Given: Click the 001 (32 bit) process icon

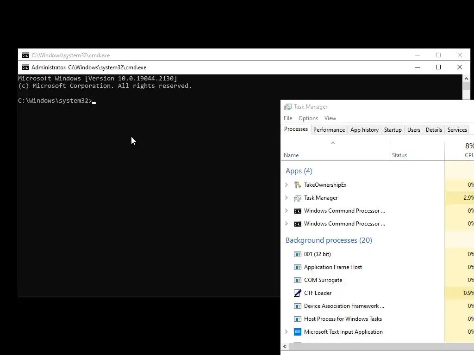Looking at the screenshot, I should (x=298, y=254).
